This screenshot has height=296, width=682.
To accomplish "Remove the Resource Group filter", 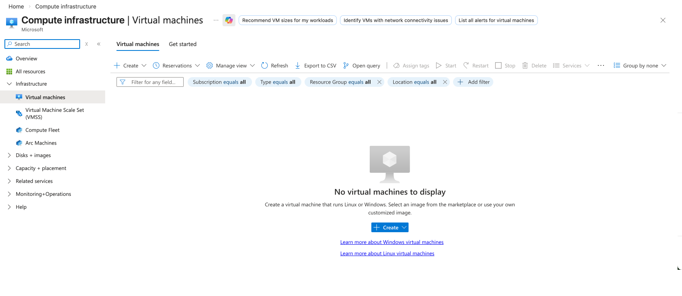I will click(379, 82).
